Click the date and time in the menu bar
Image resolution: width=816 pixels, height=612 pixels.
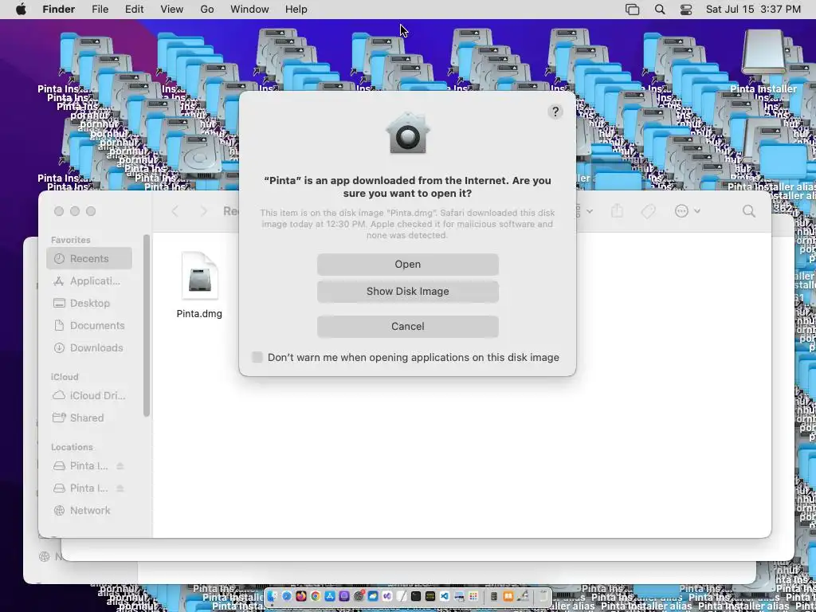coord(753,10)
